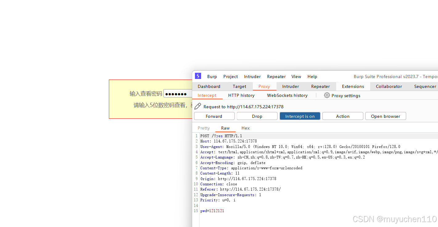Select the Intercept sub-tab
The height and width of the screenshot is (227, 438).
click(x=207, y=95)
